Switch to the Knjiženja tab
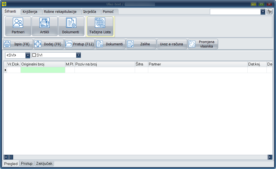Screen dimensions: 276x169 tap(32, 11)
